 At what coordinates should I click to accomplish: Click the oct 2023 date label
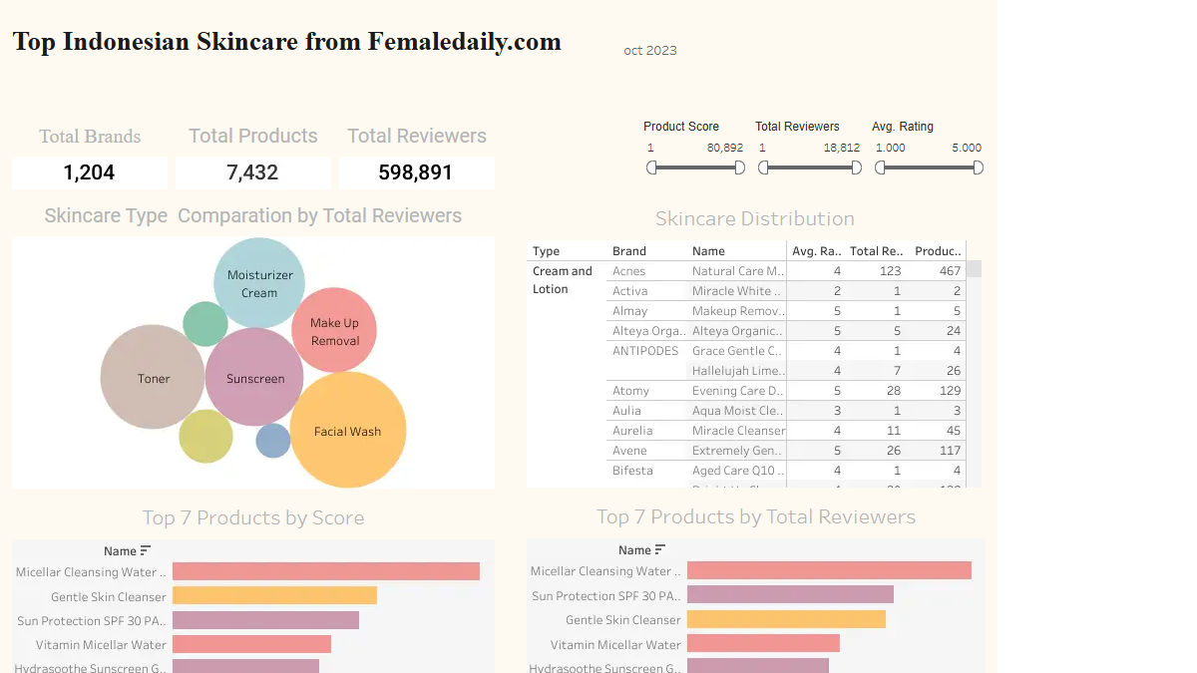(650, 50)
